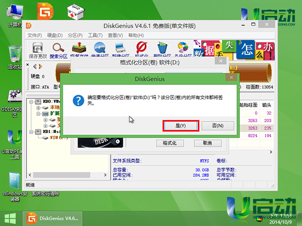Click the tree horizontal scrollbar thumb
Screen dimensions: 302x226
pos(61,175)
